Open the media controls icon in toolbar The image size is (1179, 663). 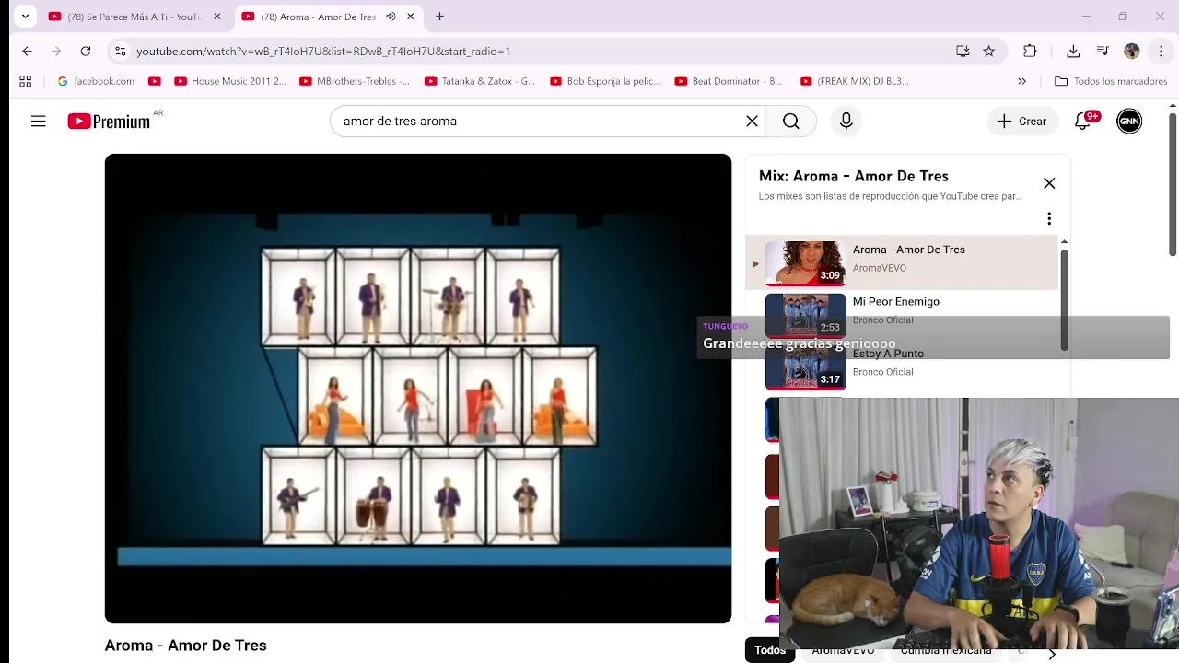[1103, 52]
